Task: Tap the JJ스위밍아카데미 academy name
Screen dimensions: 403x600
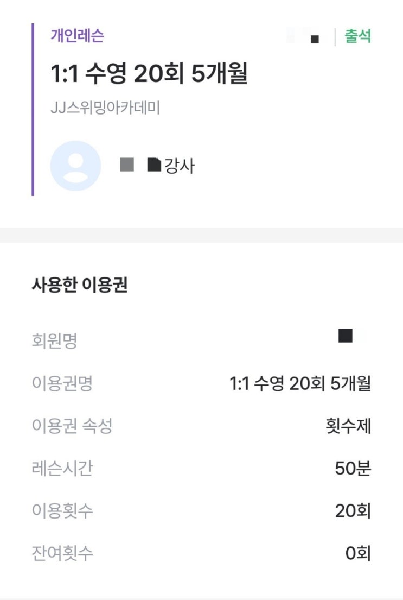Action: tap(105, 108)
